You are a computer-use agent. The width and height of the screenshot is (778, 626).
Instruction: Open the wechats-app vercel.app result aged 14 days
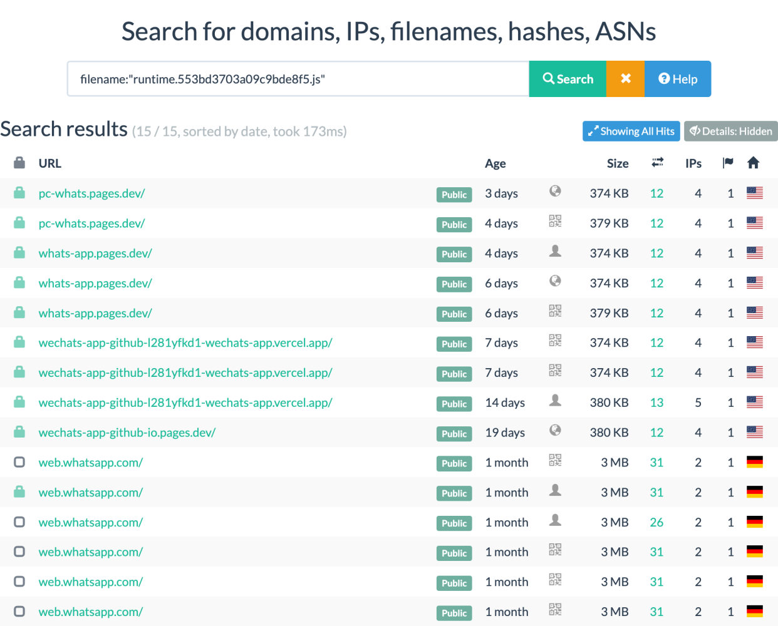[185, 403]
